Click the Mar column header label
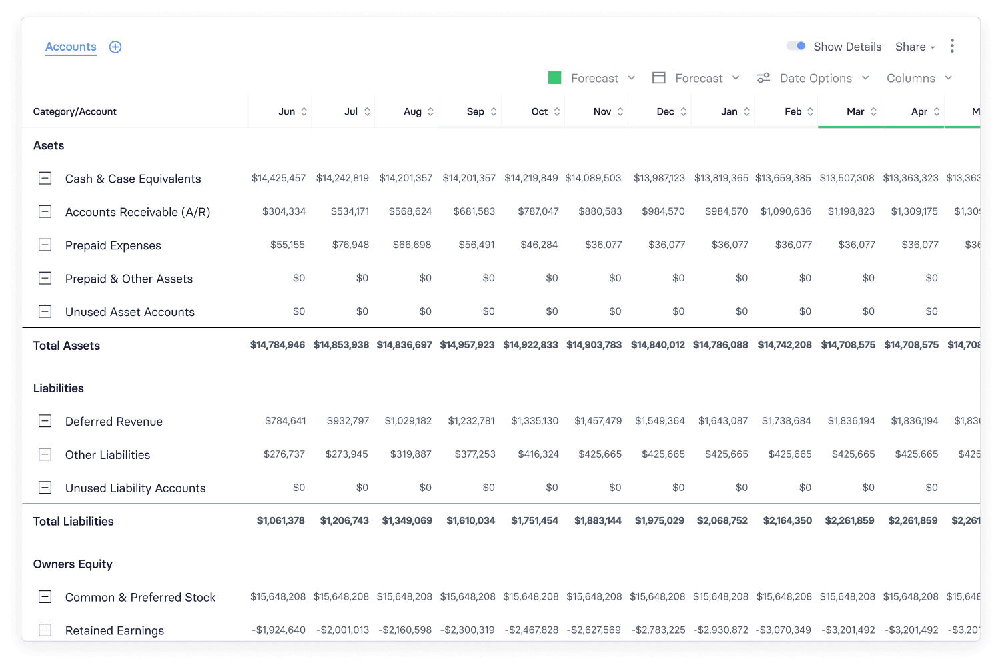1002x667 pixels. (x=855, y=112)
